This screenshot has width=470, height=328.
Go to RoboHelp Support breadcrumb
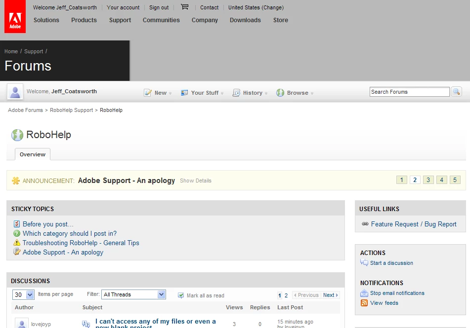pos(71,110)
